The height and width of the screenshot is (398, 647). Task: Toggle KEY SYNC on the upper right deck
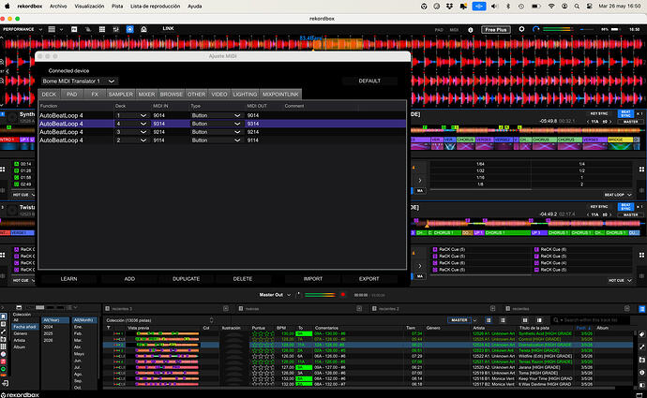(599, 113)
